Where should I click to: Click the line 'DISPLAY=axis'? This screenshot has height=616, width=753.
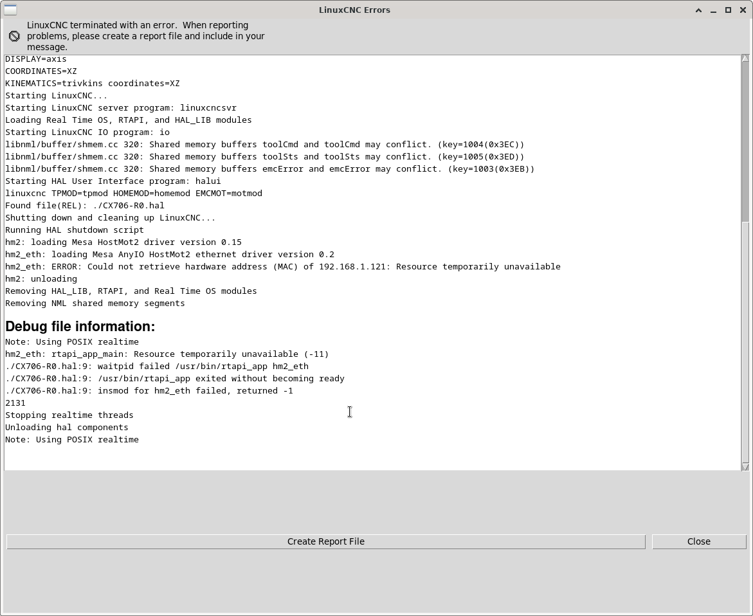click(36, 59)
